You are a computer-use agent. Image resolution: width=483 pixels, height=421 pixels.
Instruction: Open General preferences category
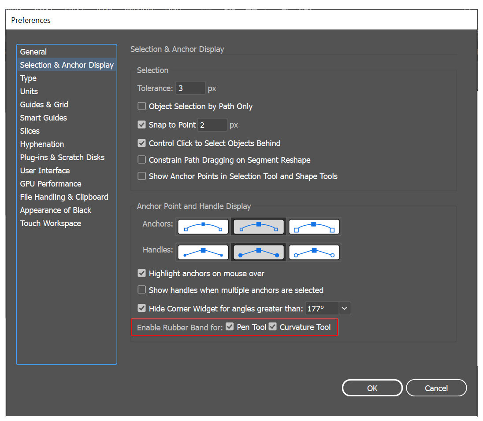(x=67, y=51)
